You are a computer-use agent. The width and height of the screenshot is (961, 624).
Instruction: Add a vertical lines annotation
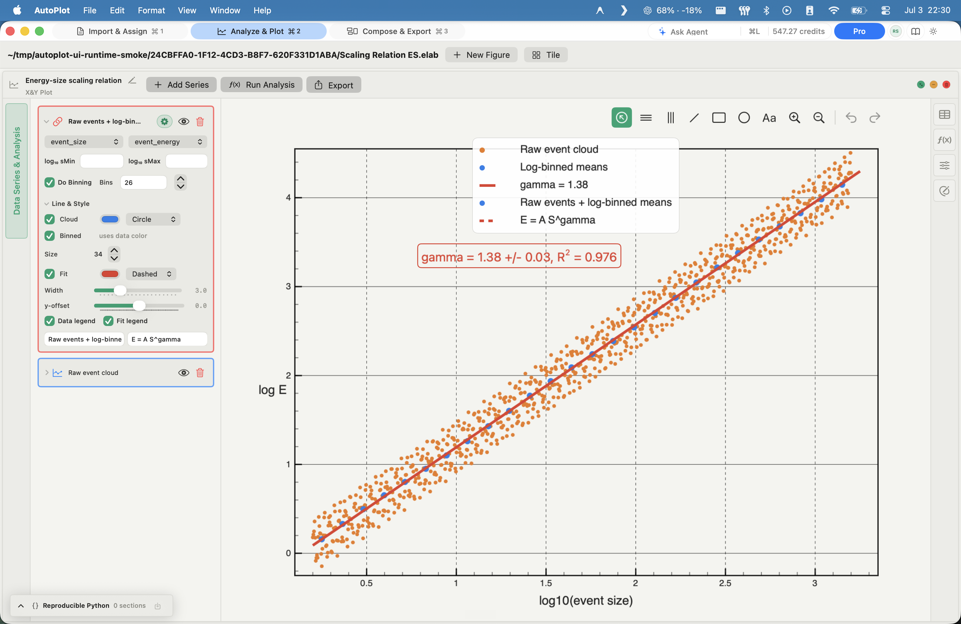pos(671,118)
